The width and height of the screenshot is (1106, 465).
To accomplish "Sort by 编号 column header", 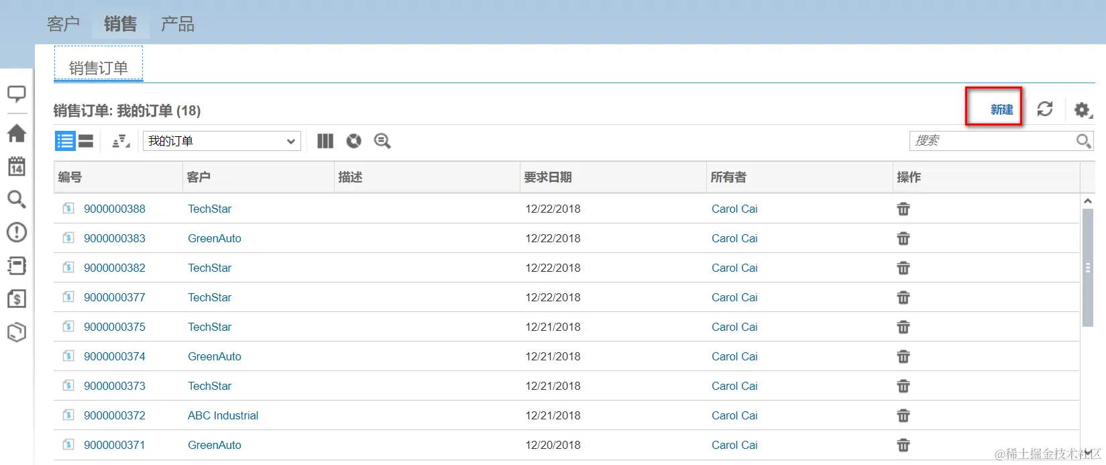I will click(70, 177).
